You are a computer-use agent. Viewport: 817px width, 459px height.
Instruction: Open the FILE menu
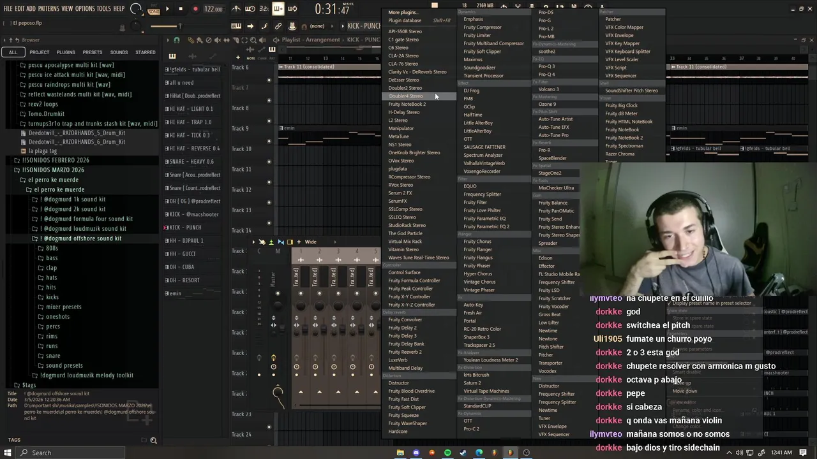[8, 9]
